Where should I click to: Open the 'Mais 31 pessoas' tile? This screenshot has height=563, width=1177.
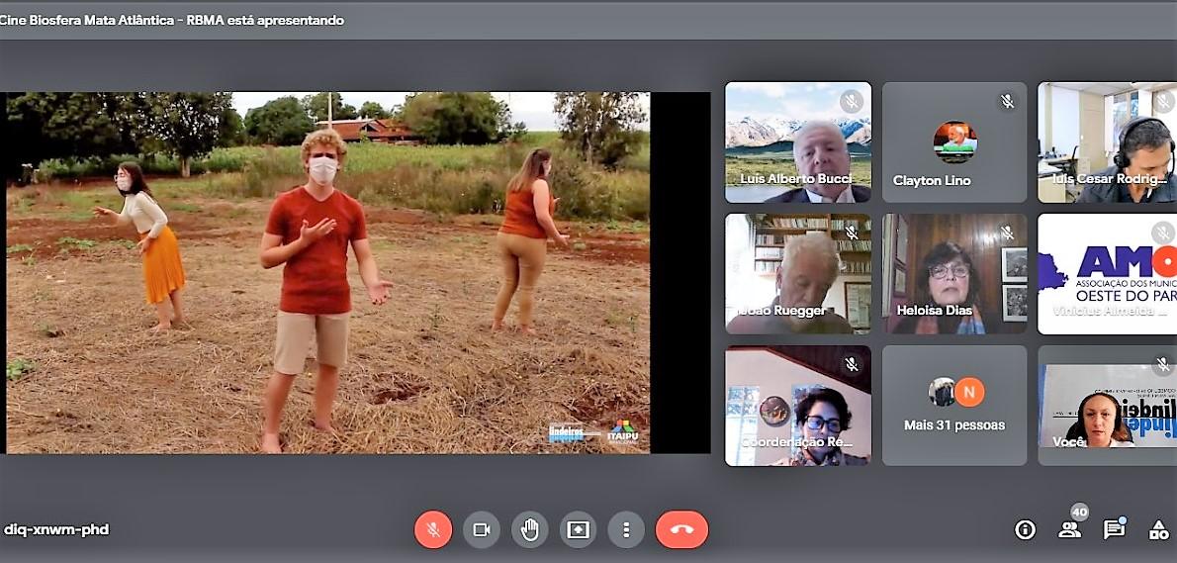pyautogui.click(x=954, y=406)
